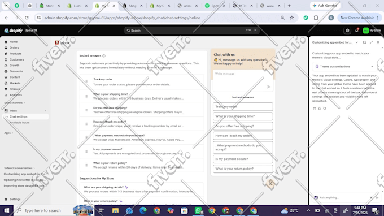Bookmark this page with star icon
Viewport: 384px width, 216px height.
(x=292, y=18)
